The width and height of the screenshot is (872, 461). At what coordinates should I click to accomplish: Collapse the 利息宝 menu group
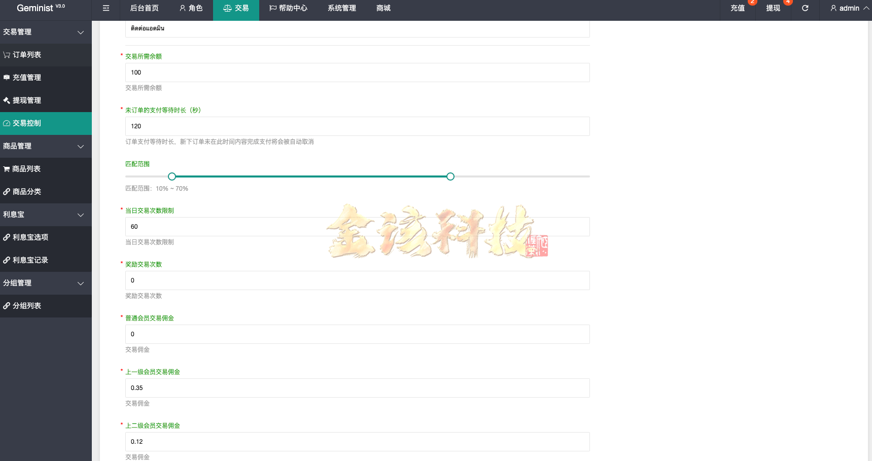coord(81,215)
